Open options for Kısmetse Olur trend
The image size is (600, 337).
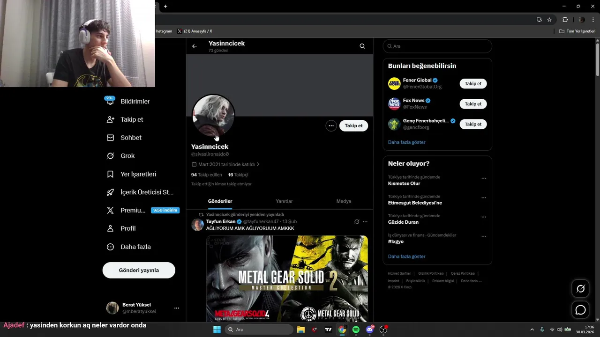click(484, 178)
